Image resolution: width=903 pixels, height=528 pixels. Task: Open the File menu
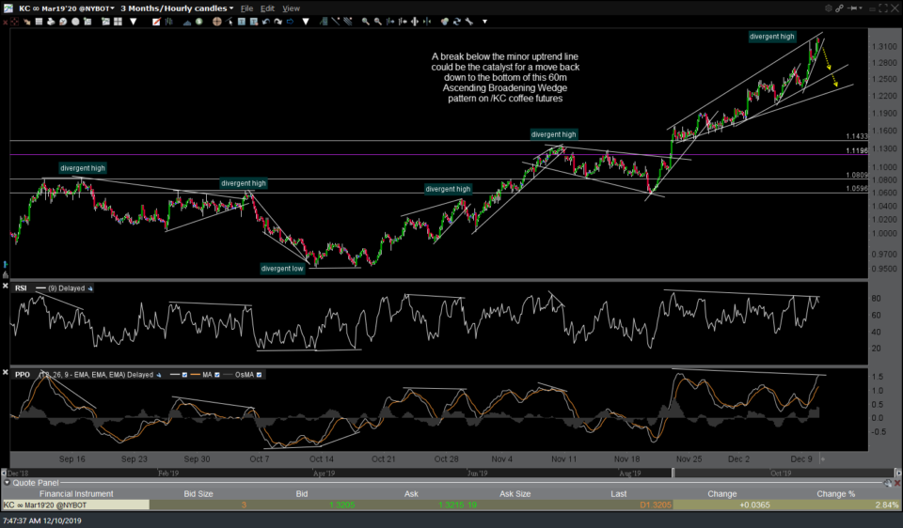[246, 8]
